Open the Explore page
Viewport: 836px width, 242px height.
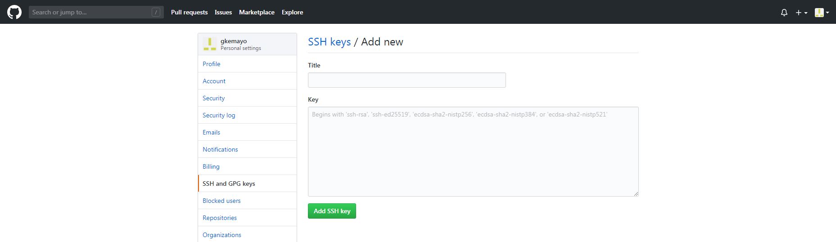[292, 13]
